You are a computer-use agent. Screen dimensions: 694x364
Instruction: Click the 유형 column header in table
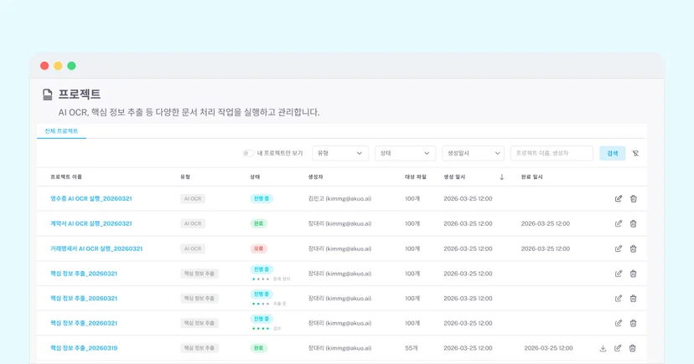[185, 177]
